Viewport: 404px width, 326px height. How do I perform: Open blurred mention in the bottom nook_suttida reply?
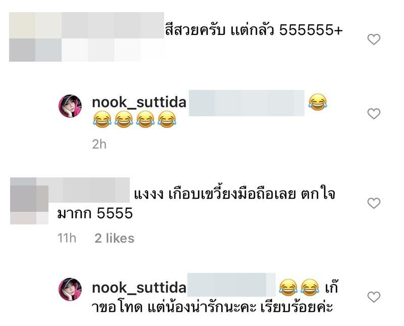231,285
